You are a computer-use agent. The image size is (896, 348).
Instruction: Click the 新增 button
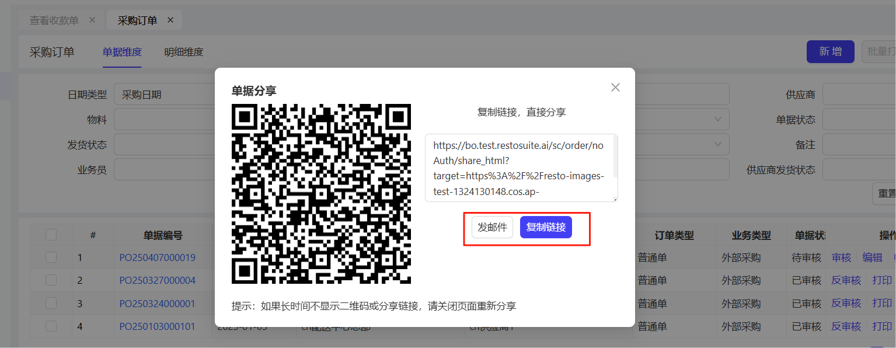pyautogui.click(x=830, y=51)
